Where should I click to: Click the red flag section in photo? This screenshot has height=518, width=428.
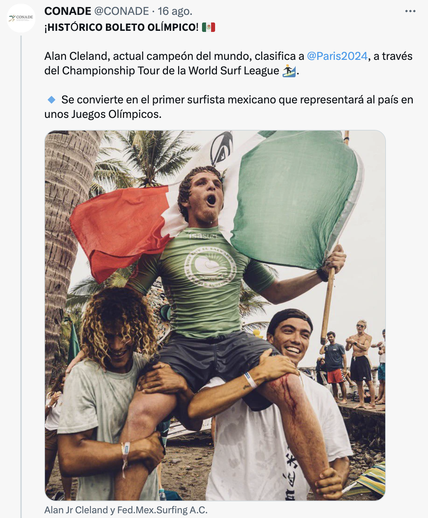click(116, 225)
